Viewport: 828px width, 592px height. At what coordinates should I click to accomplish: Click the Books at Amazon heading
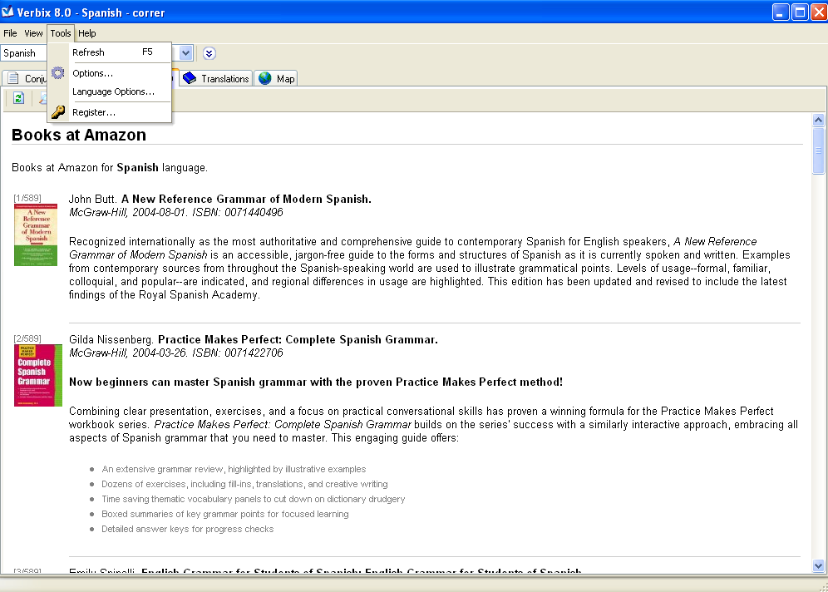(x=79, y=136)
